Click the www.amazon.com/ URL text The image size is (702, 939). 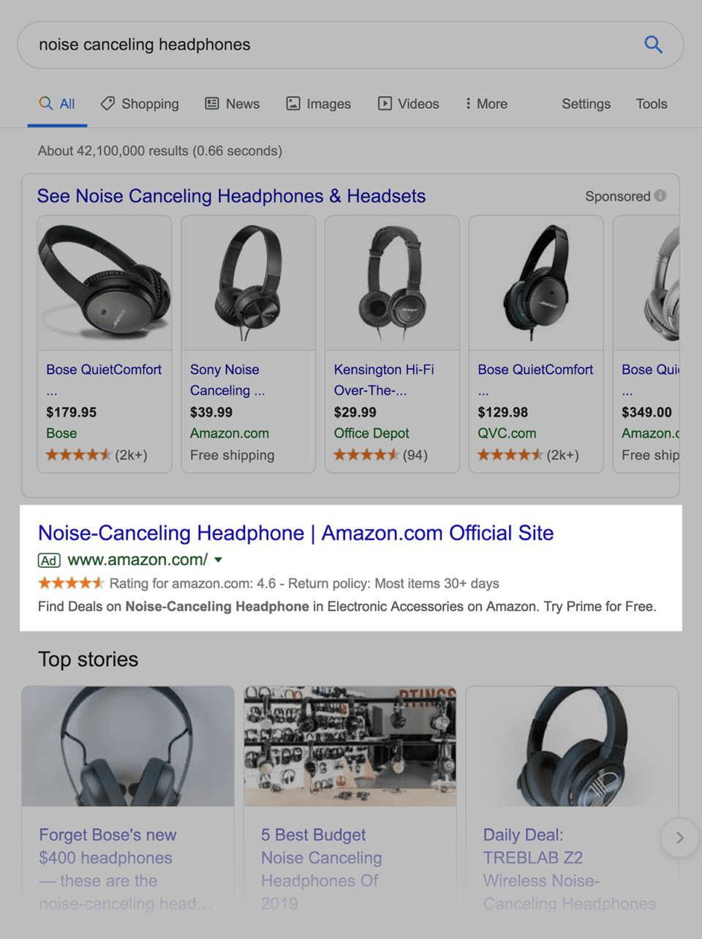pyautogui.click(x=137, y=560)
